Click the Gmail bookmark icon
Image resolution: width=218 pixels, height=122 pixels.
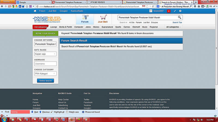coord(9,6)
